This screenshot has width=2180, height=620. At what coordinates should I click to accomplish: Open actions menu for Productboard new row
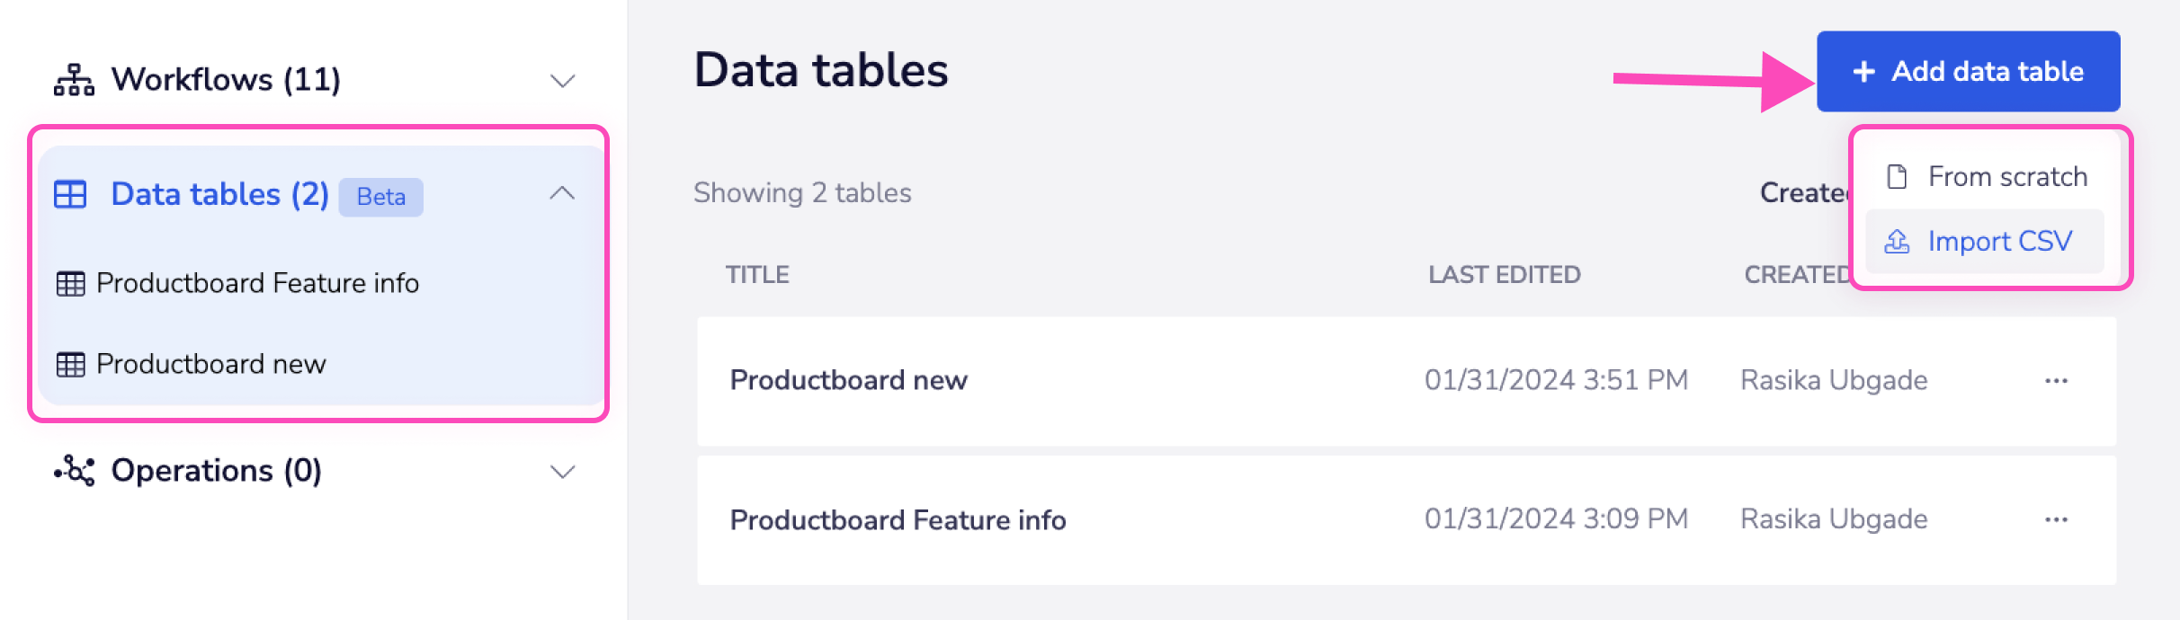point(2057,380)
